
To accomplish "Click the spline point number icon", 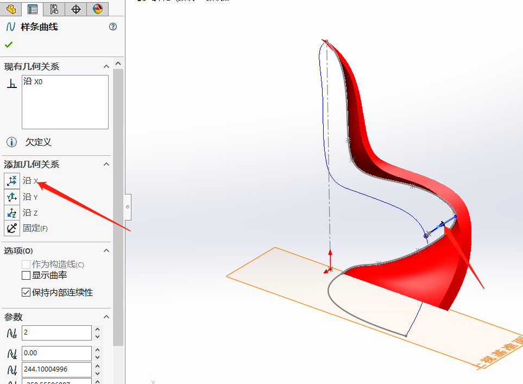I will 12,333.
